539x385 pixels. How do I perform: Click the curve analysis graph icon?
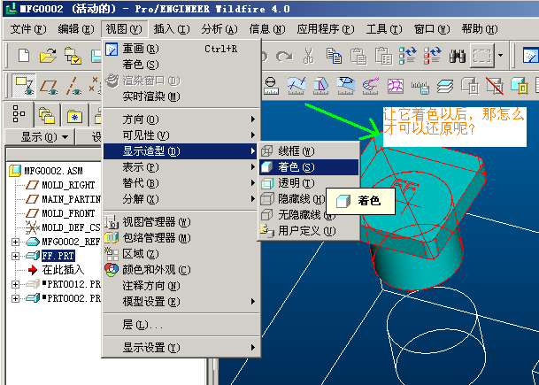tap(296, 86)
